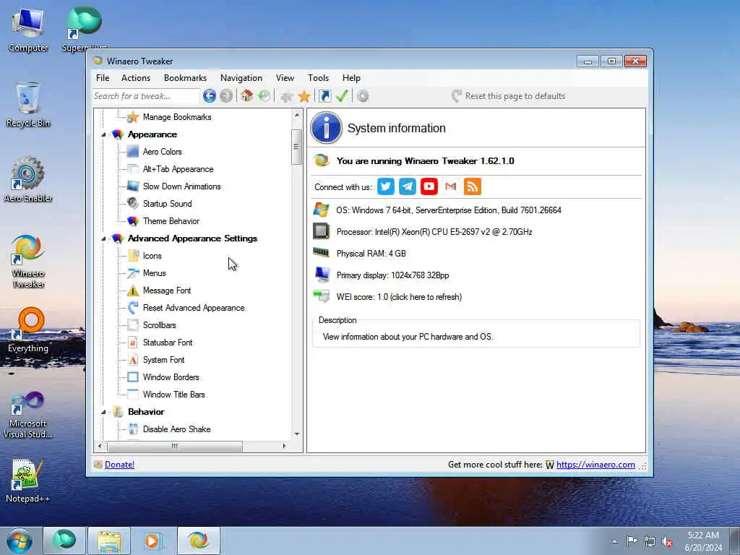
Task: Click Reset this page to defaults
Action: [x=508, y=96]
